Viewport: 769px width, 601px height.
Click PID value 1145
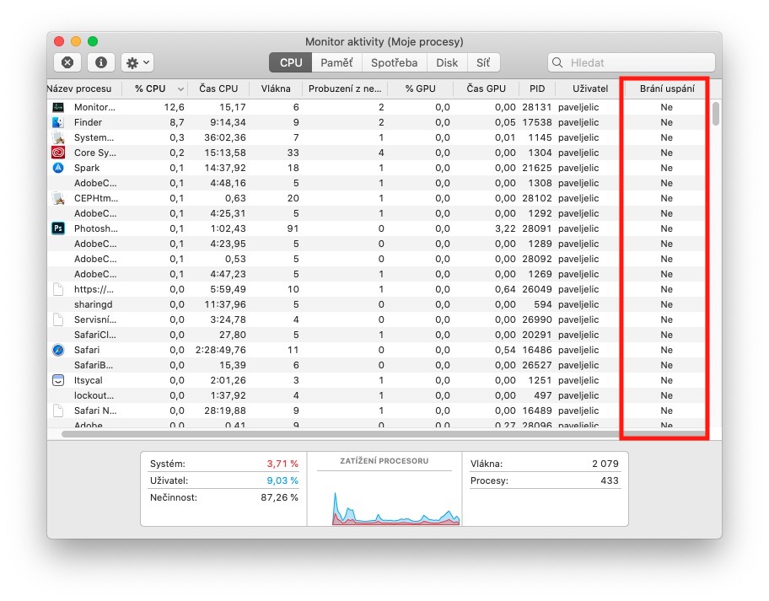click(x=540, y=137)
